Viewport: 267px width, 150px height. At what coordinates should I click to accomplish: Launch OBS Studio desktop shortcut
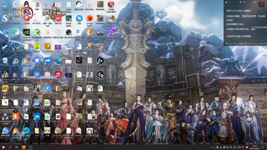[x=69, y=32]
